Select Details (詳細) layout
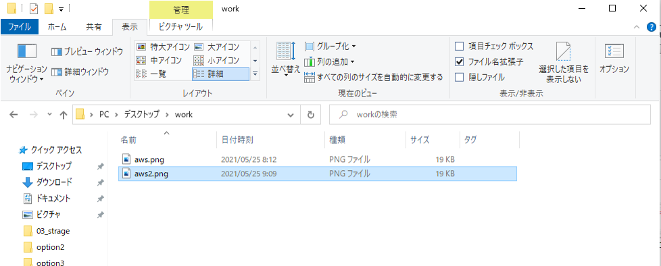Screen dimensions: 661x266 pyautogui.click(x=220, y=74)
